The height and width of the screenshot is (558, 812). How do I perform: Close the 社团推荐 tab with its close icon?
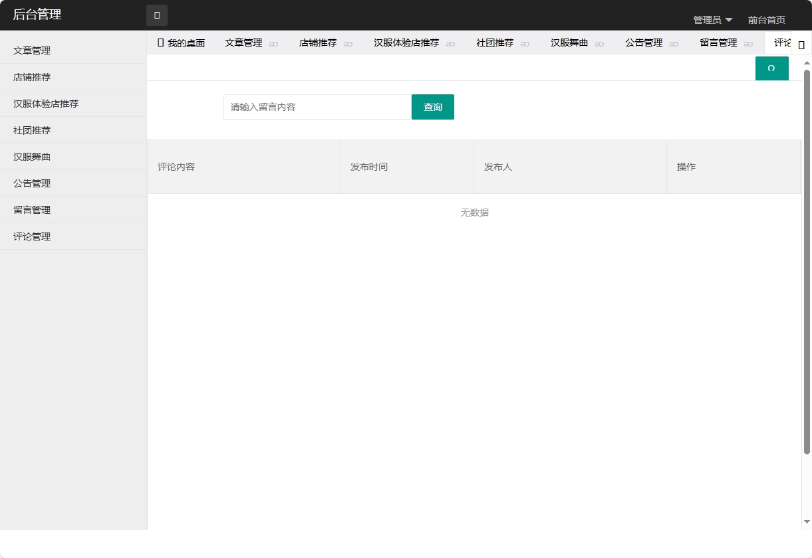point(525,43)
